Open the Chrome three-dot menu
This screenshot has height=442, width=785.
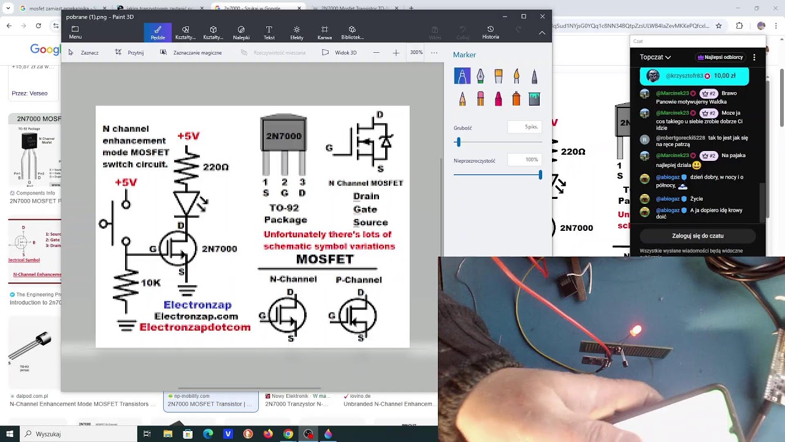(777, 26)
